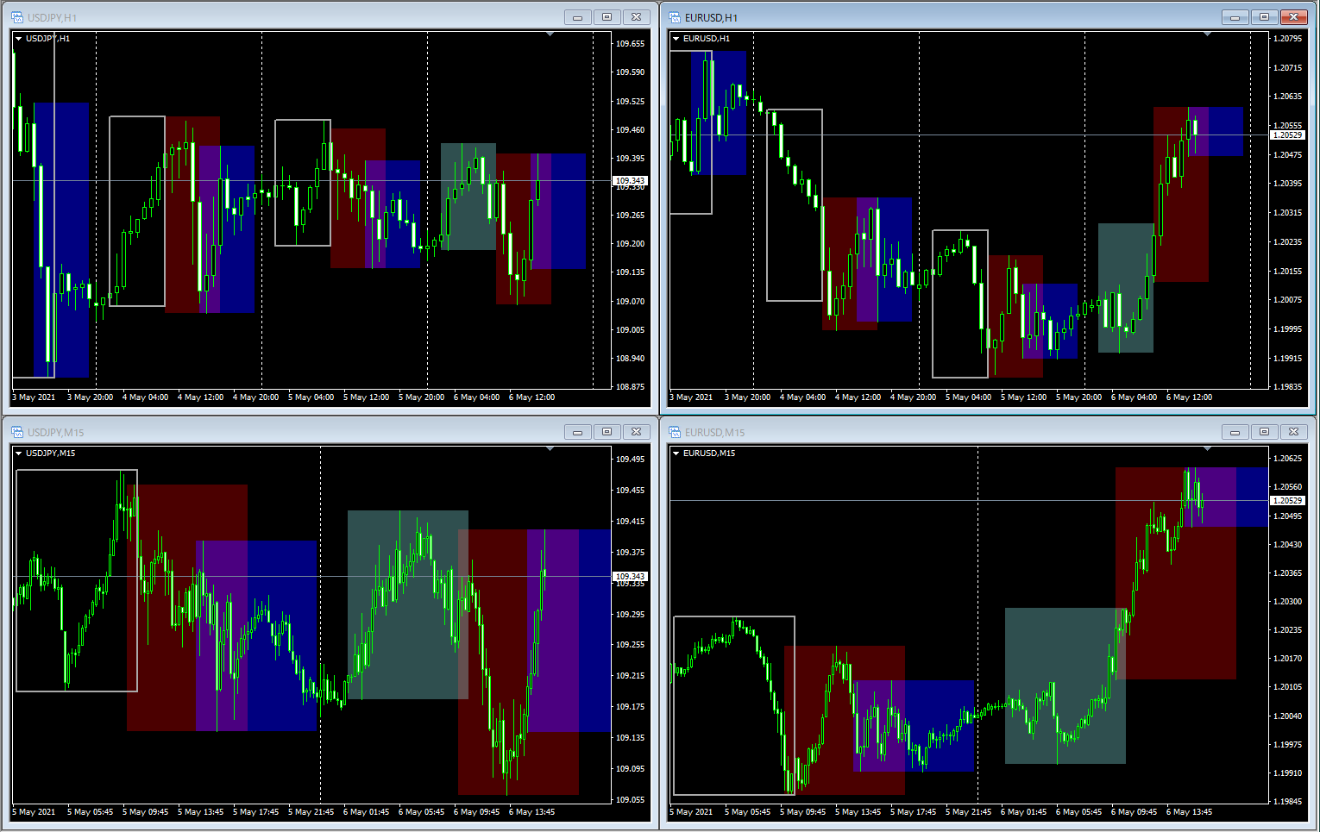1320x832 pixels.
Task: Click '5 May 21:45' time label in USDJPY,M15
Action: pos(311,812)
